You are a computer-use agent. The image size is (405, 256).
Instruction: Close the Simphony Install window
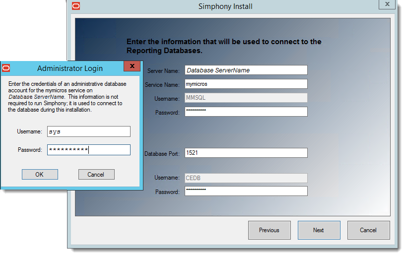click(x=387, y=4)
